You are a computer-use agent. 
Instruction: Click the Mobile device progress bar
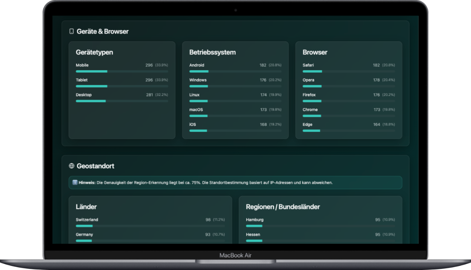[x=122, y=71]
